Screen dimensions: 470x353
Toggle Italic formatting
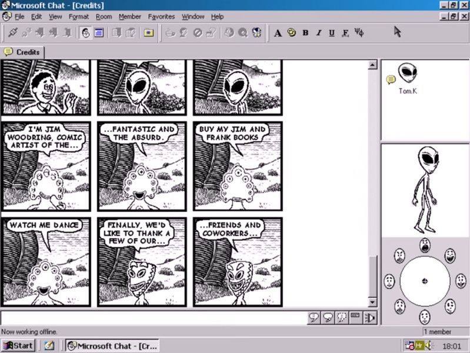[x=319, y=33]
